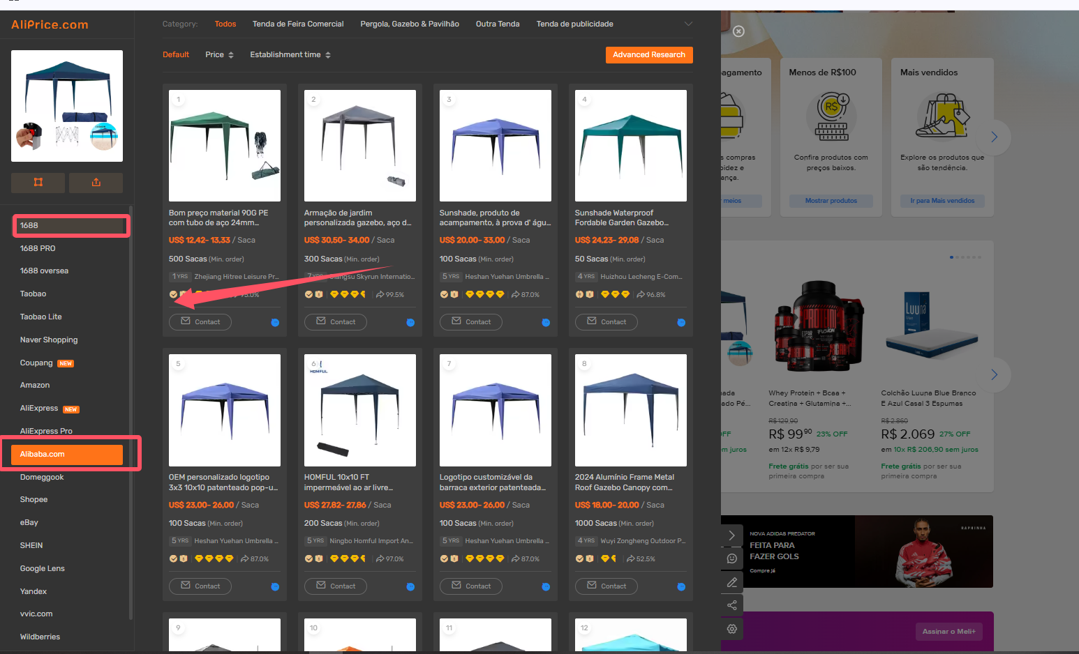
Task: Contact Ningbo Homful supplier of product 6
Action: 336,586
